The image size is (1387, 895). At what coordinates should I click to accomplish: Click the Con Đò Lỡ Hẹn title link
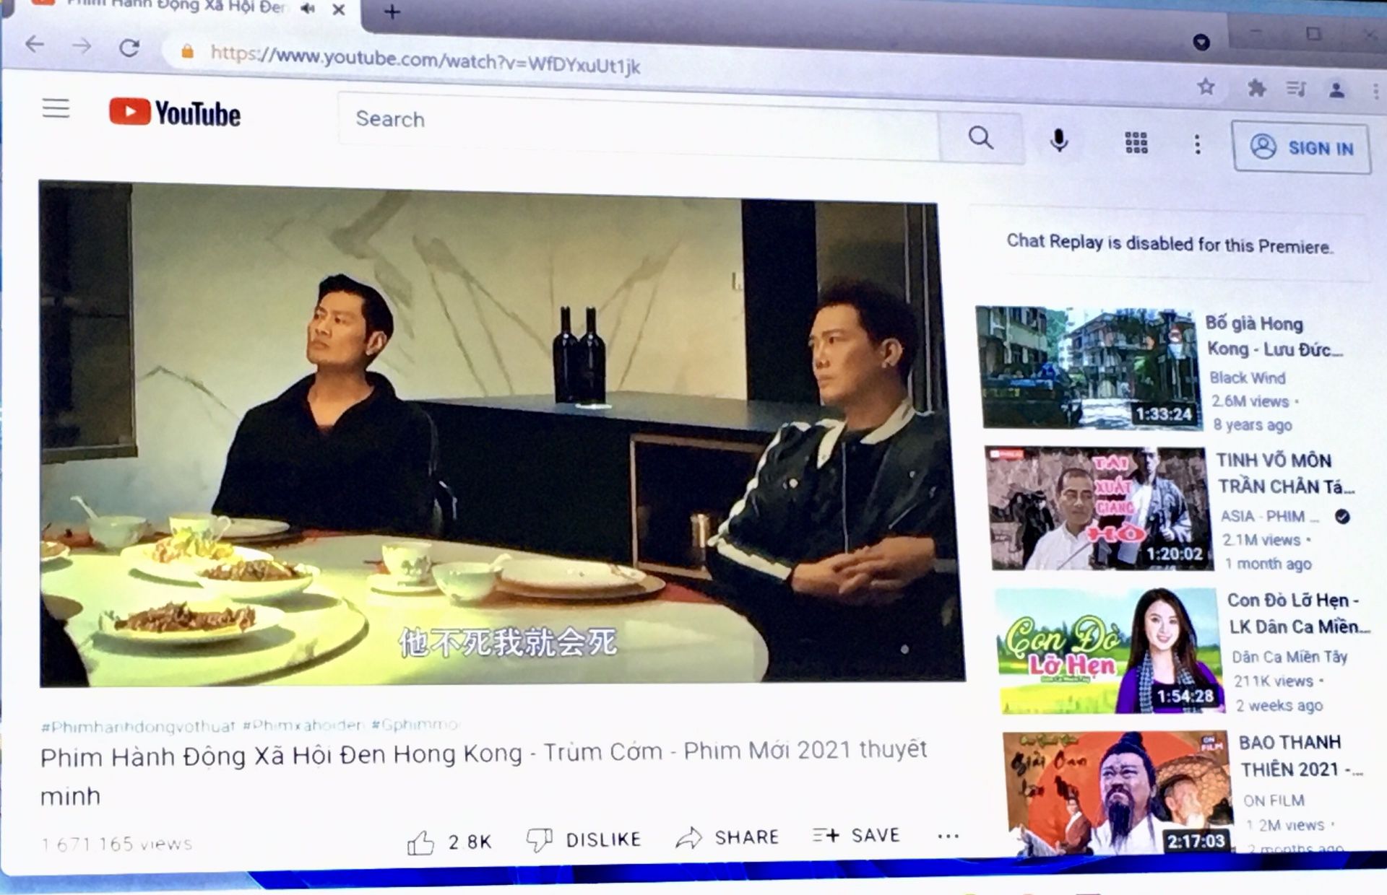1298,614
